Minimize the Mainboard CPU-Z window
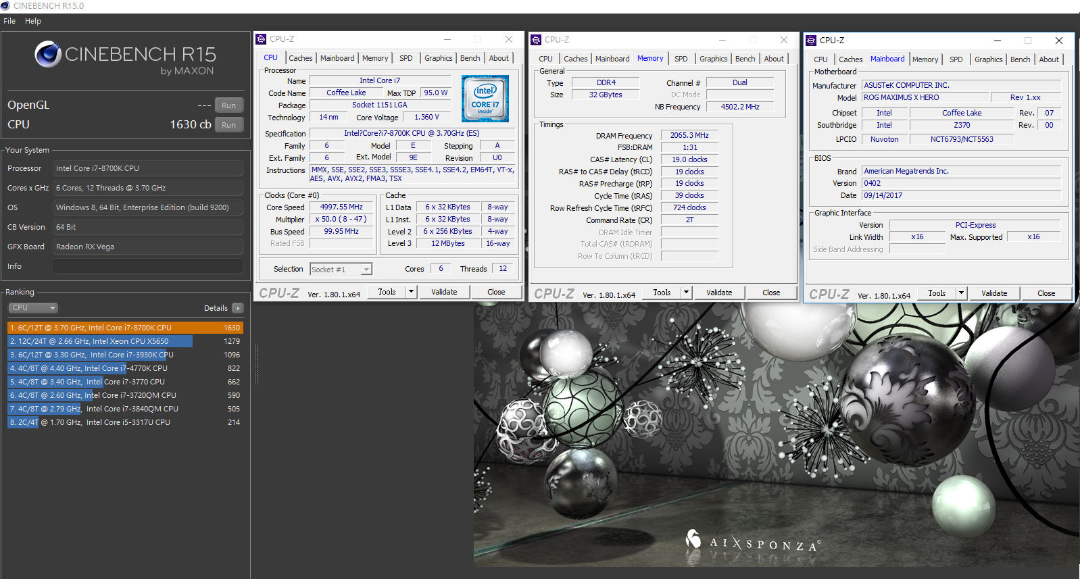This screenshot has height=579, width=1080. [997, 41]
